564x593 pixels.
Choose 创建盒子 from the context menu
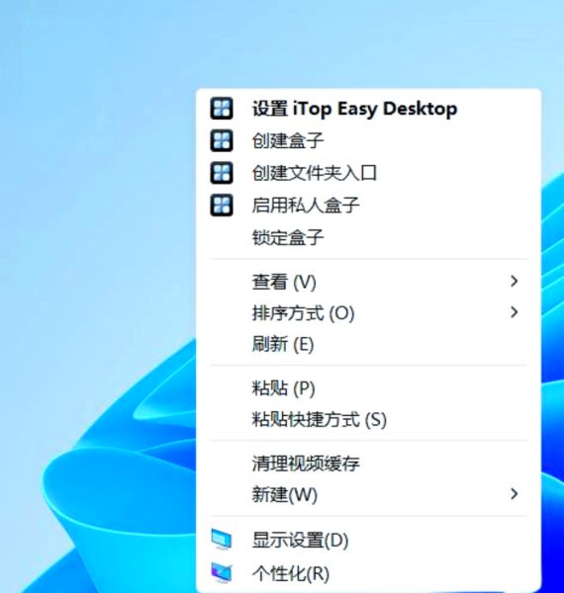point(368,140)
